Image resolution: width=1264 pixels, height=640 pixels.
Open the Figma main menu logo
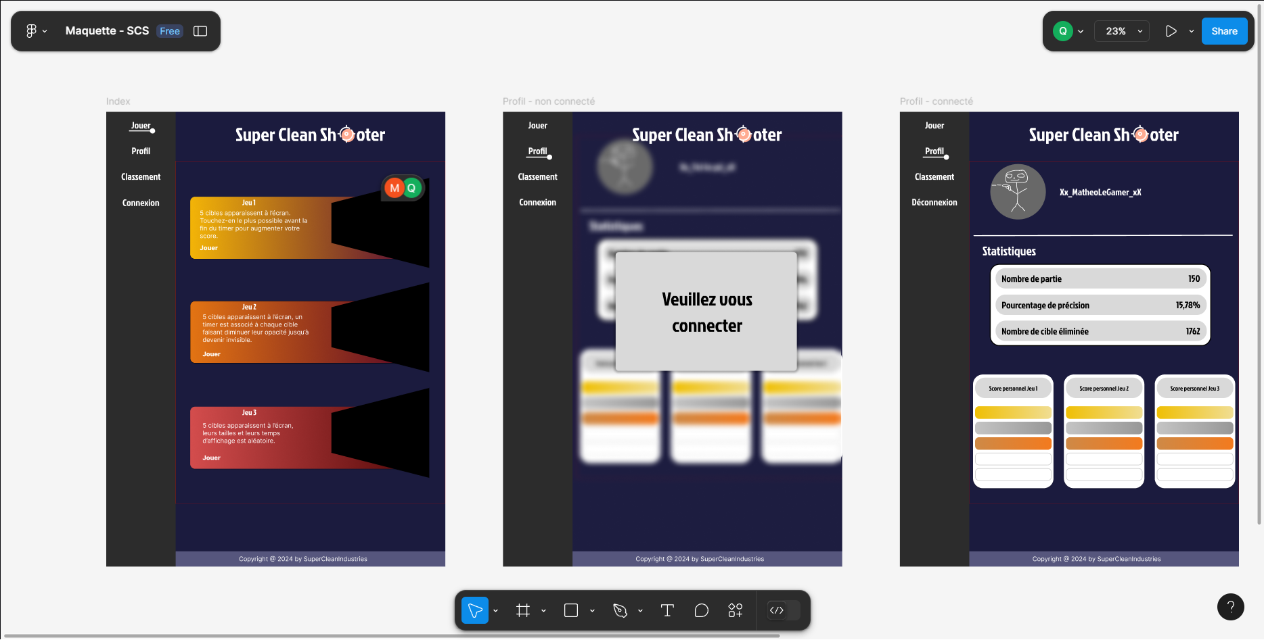tap(31, 31)
